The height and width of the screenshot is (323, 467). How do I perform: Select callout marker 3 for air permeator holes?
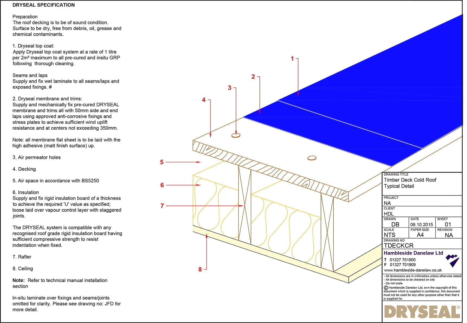[x=230, y=87]
